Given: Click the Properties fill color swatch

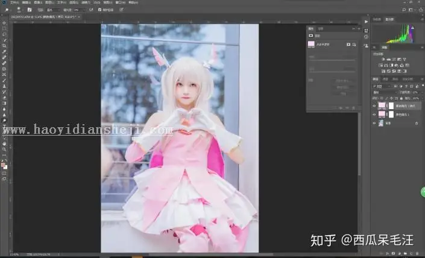Looking at the screenshot, I should 311,44.
